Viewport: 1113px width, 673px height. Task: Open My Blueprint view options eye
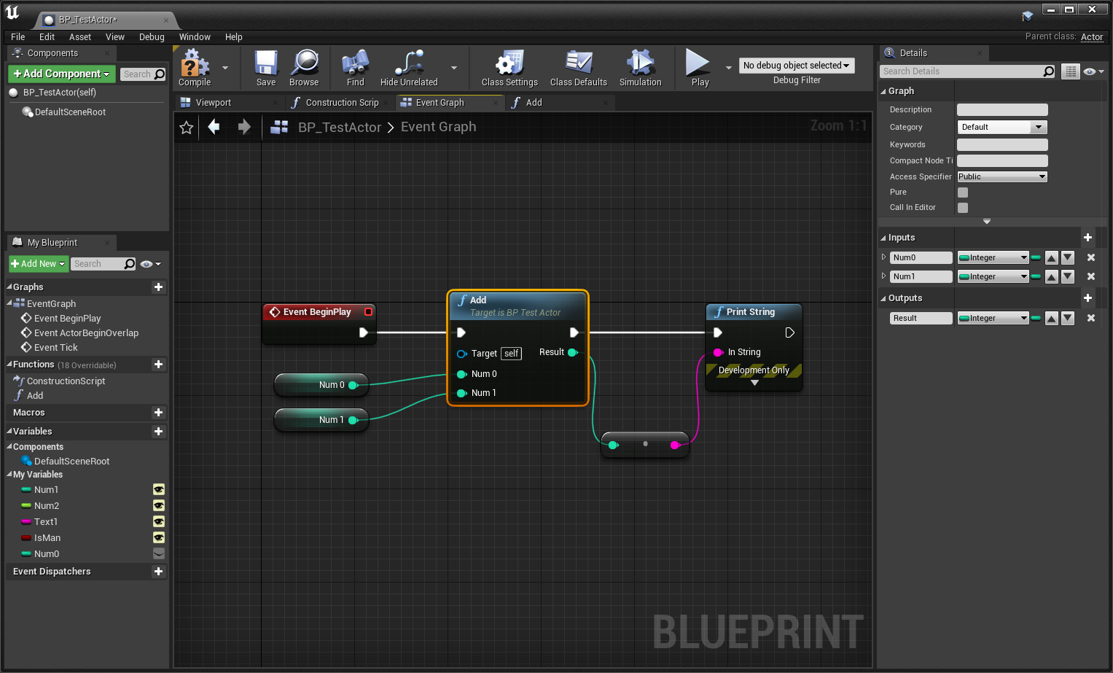pos(150,264)
